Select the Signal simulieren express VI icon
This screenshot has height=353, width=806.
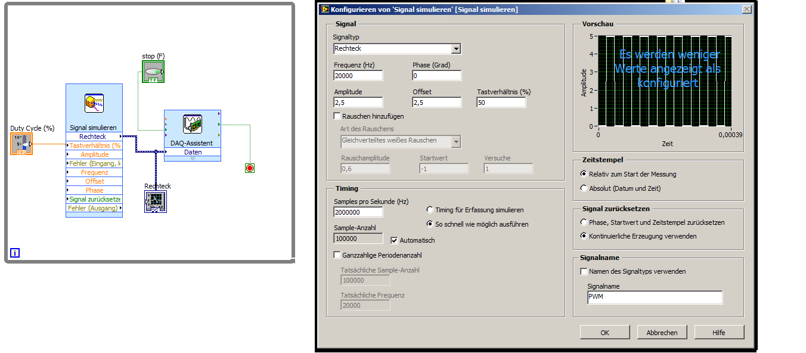[x=94, y=103]
